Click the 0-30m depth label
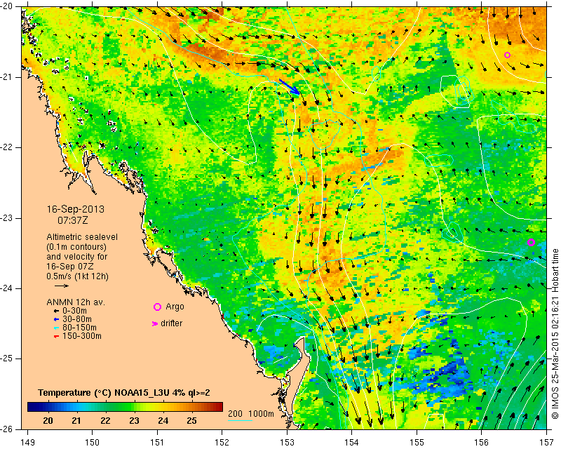Viewport: 561px width, 449px height. (74, 311)
